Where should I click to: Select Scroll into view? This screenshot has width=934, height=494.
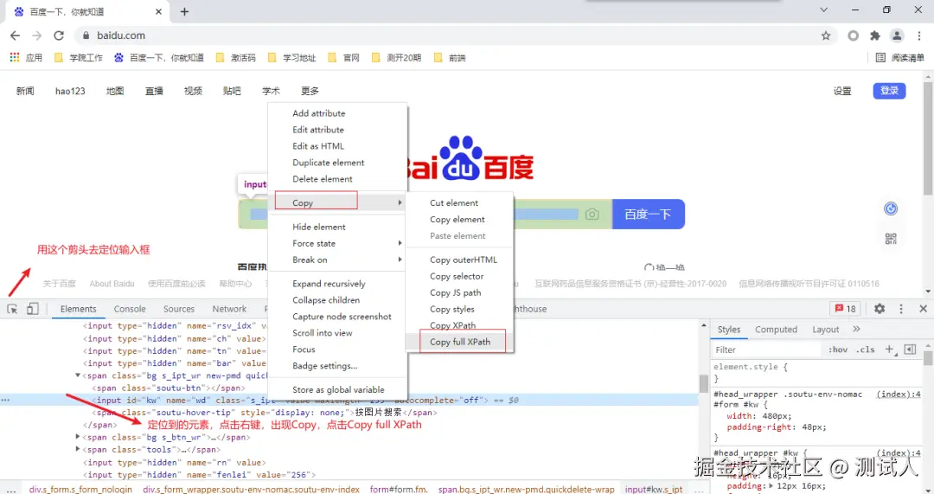point(338,333)
